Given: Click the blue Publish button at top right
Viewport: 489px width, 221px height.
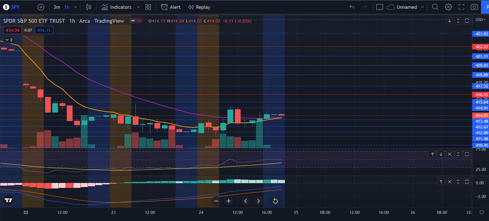Looking at the screenshot, I should point(485,7).
